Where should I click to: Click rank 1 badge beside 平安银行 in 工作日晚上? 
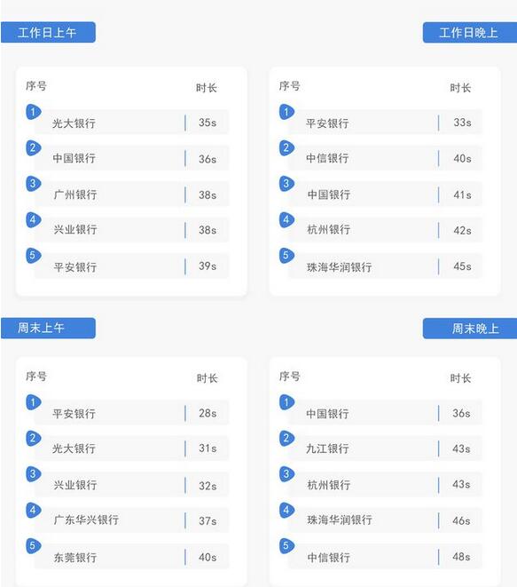click(286, 112)
